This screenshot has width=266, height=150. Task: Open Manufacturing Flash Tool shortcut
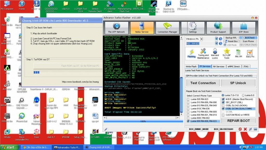click(124, 6)
